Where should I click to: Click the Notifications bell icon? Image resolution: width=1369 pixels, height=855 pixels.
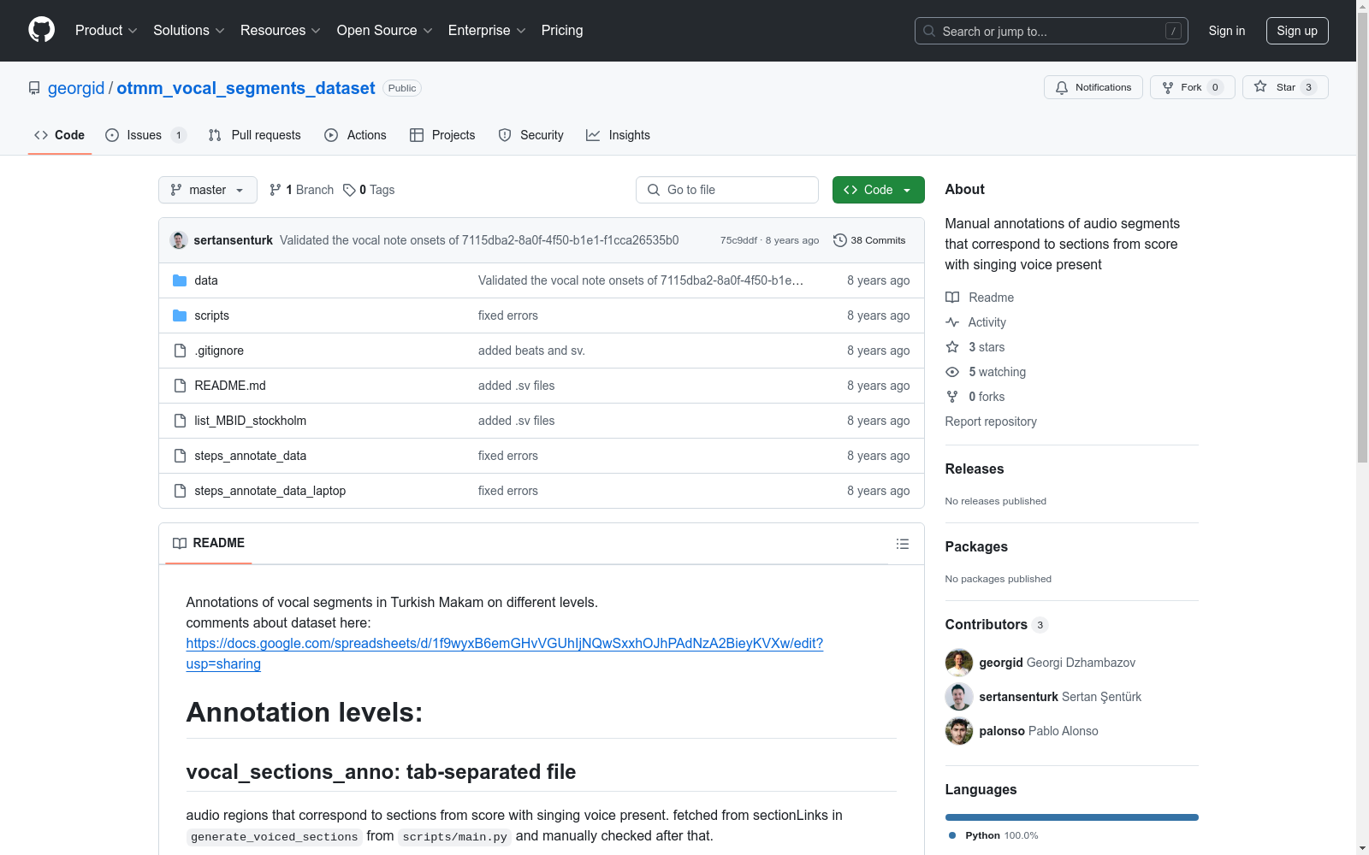(x=1062, y=87)
